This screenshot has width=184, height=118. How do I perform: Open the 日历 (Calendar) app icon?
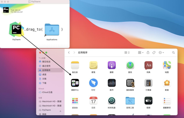point(93,101)
